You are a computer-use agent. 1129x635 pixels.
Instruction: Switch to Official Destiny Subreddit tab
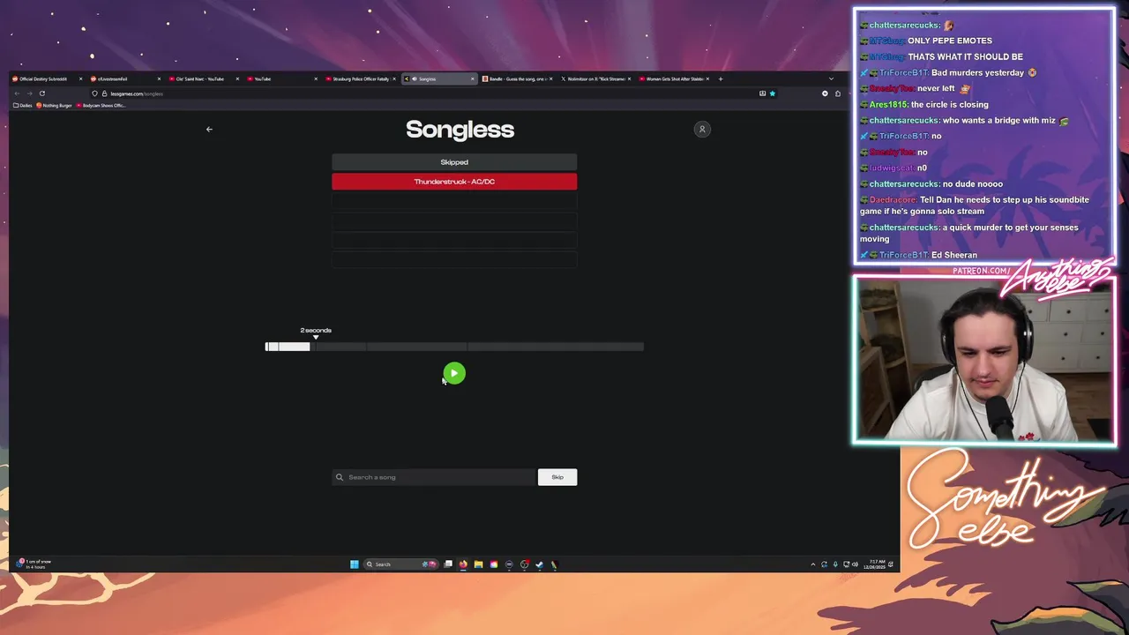(x=46, y=78)
